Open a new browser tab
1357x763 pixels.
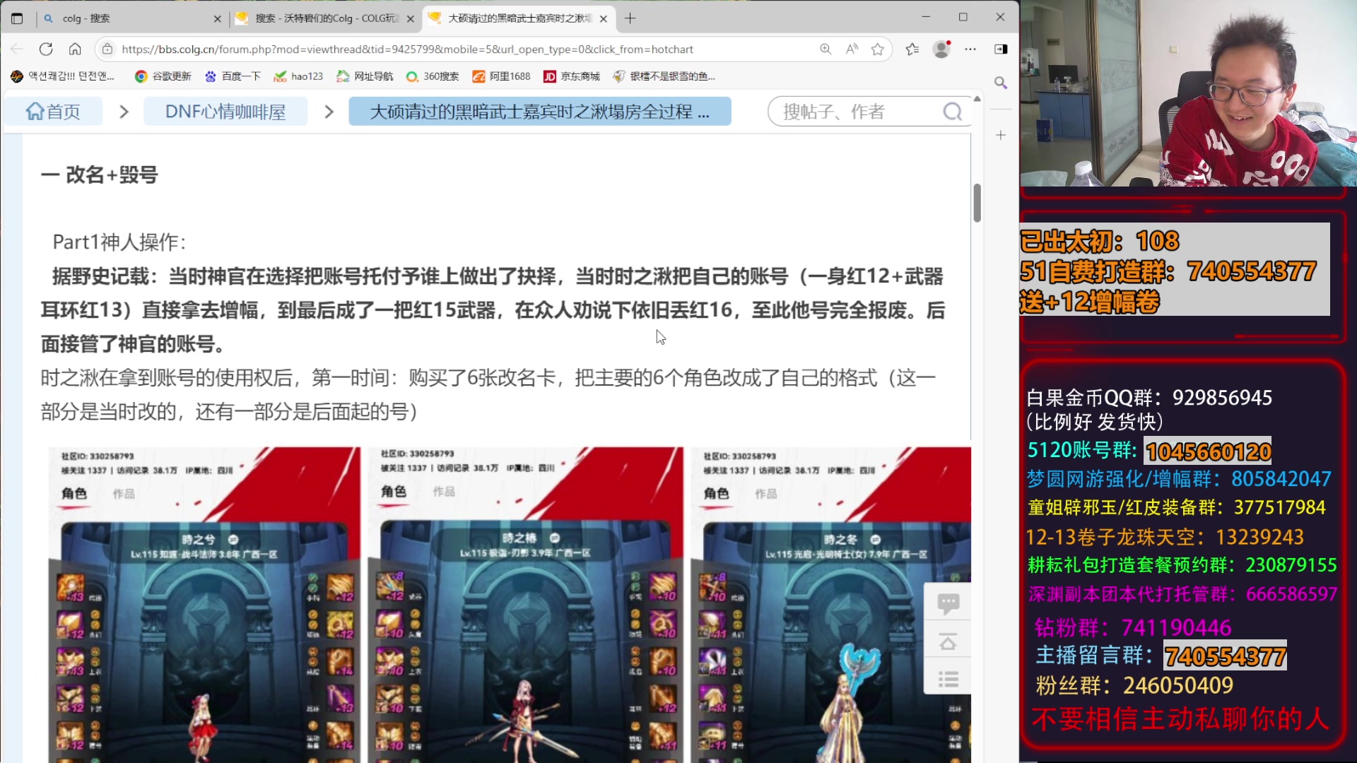click(630, 18)
